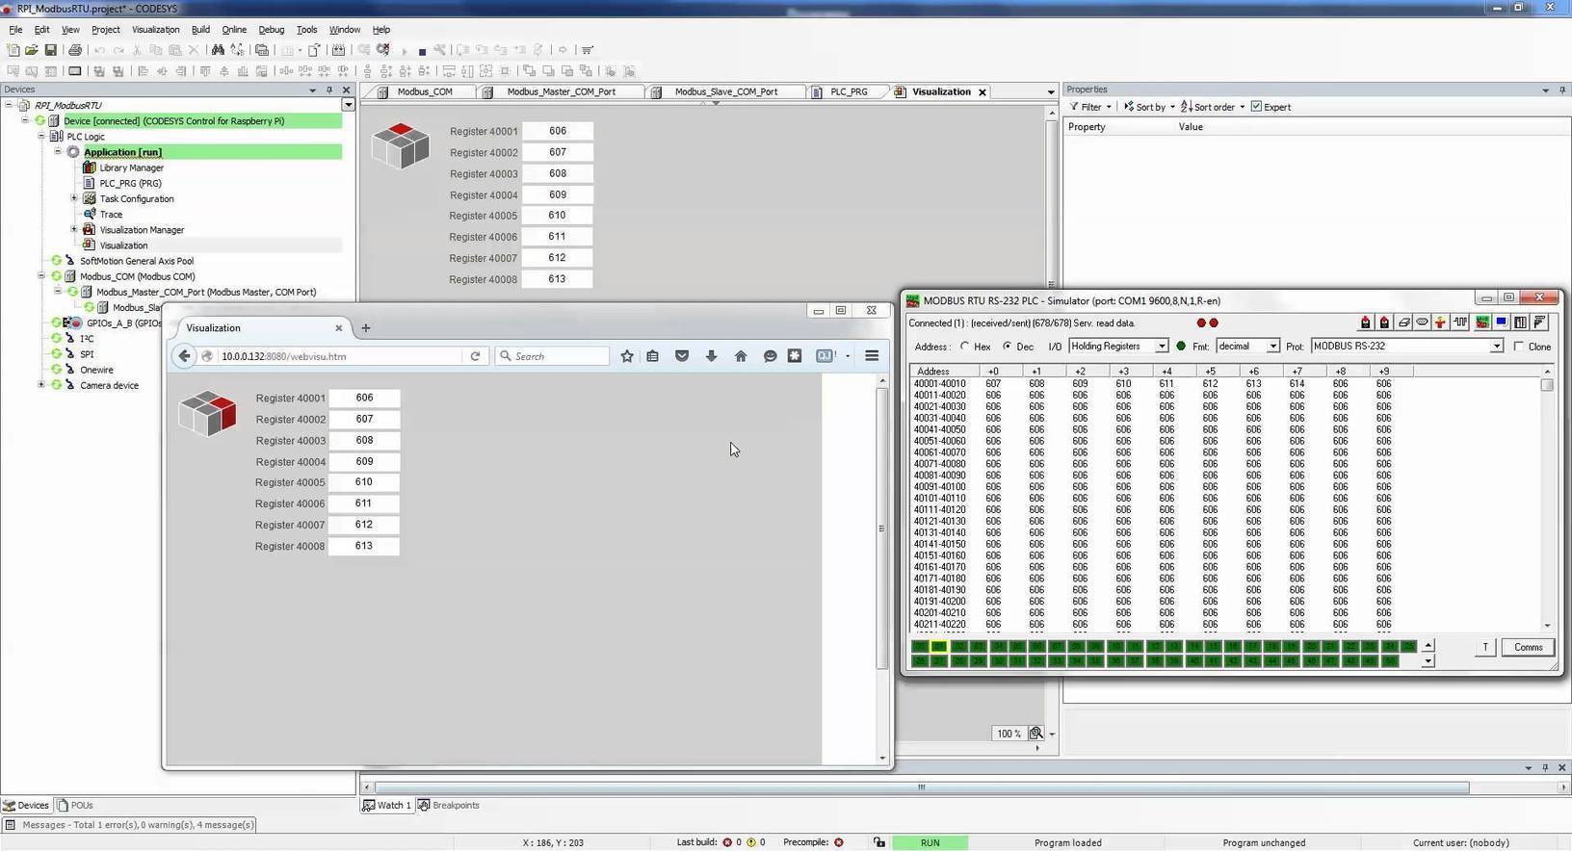Open the POUs panel tab
The width and height of the screenshot is (1572, 851).
click(75, 805)
